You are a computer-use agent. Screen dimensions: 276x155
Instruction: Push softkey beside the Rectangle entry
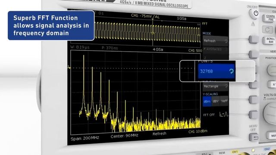tap(254, 85)
